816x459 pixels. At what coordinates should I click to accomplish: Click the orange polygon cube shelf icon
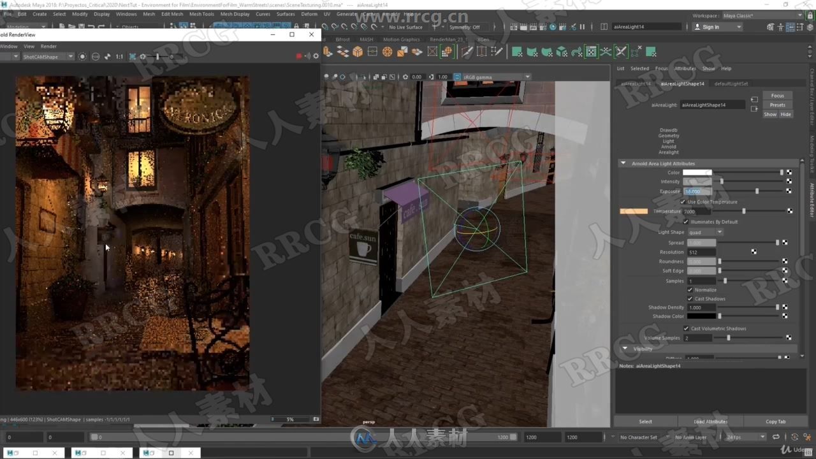point(358,52)
